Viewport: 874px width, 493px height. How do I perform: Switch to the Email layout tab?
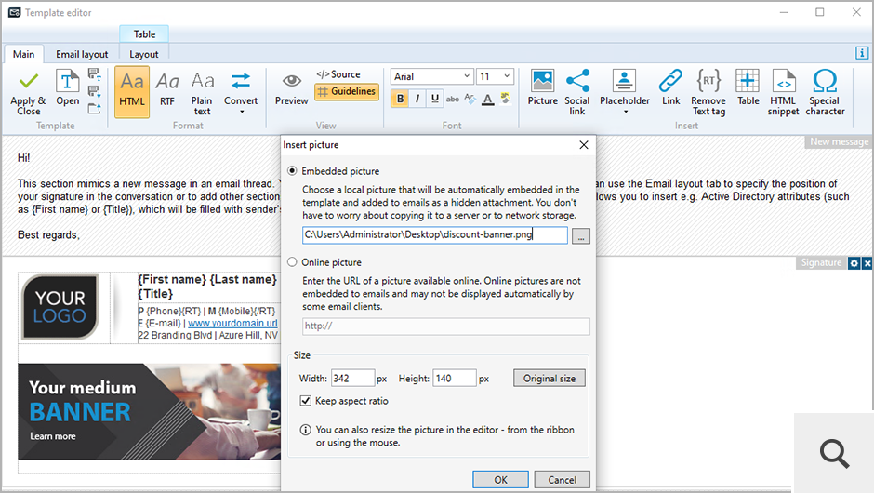82,54
